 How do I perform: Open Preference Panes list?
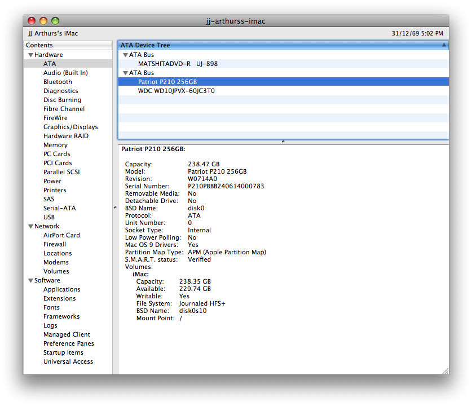click(x=69, y=344)
